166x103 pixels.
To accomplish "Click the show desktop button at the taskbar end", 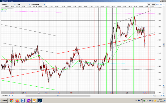I will [x=165, y=101].
